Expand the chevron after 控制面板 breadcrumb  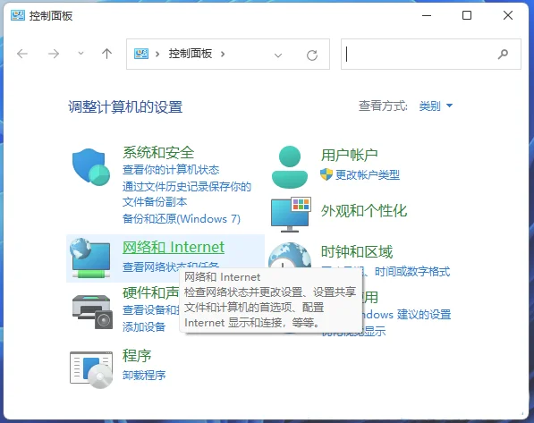coord(223,54)
